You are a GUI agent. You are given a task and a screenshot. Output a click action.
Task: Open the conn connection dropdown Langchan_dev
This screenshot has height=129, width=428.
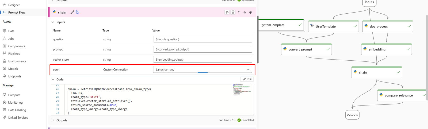[x=202, y=69]
